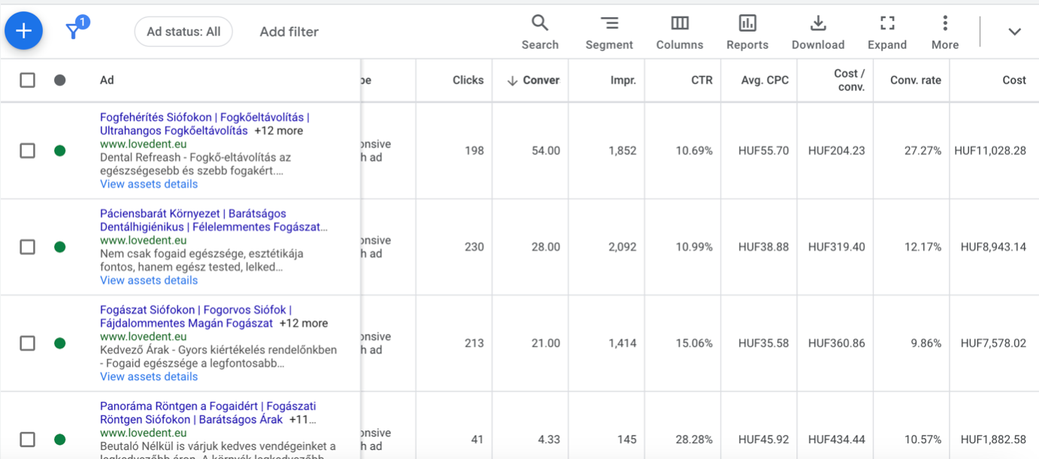The height and width of the screenshot is (459, 1039).
Task: Select the Páciensbarát Környezet ad checkbox
Action: 27,247
